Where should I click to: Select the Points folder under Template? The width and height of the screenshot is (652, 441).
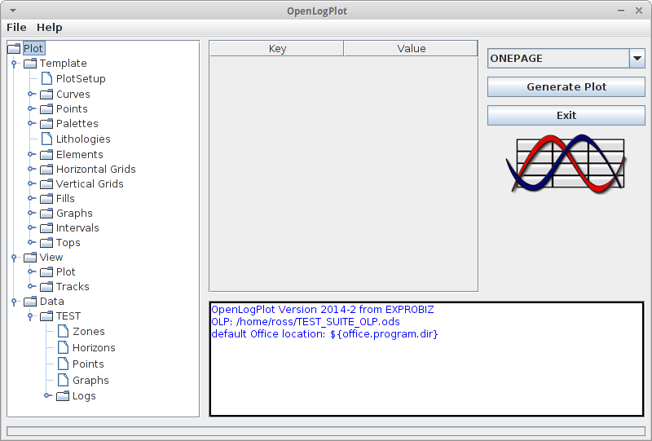72,109
